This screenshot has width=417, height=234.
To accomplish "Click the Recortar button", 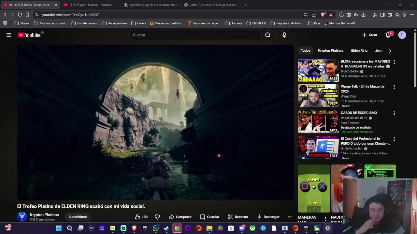I will pyautogui.click(x=238, y=217).
